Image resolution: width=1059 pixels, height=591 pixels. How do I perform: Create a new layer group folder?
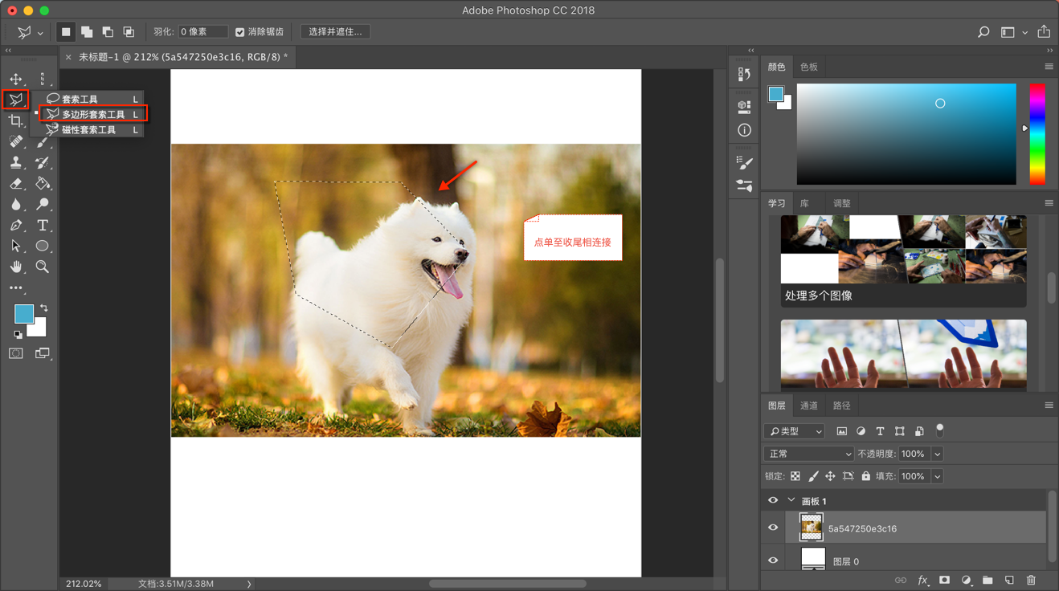tap(987, 580)
